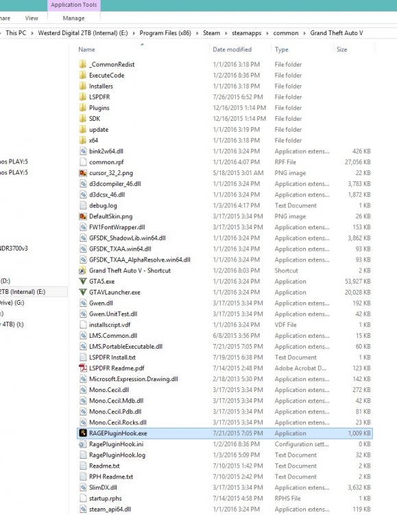Click the common.rpf file icon

pos(83,161)
